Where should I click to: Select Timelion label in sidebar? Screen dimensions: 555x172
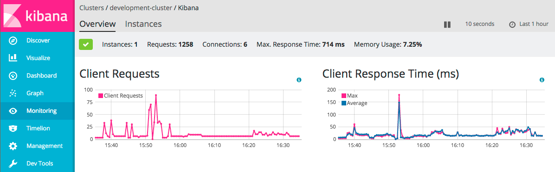[x=38, y=128]
